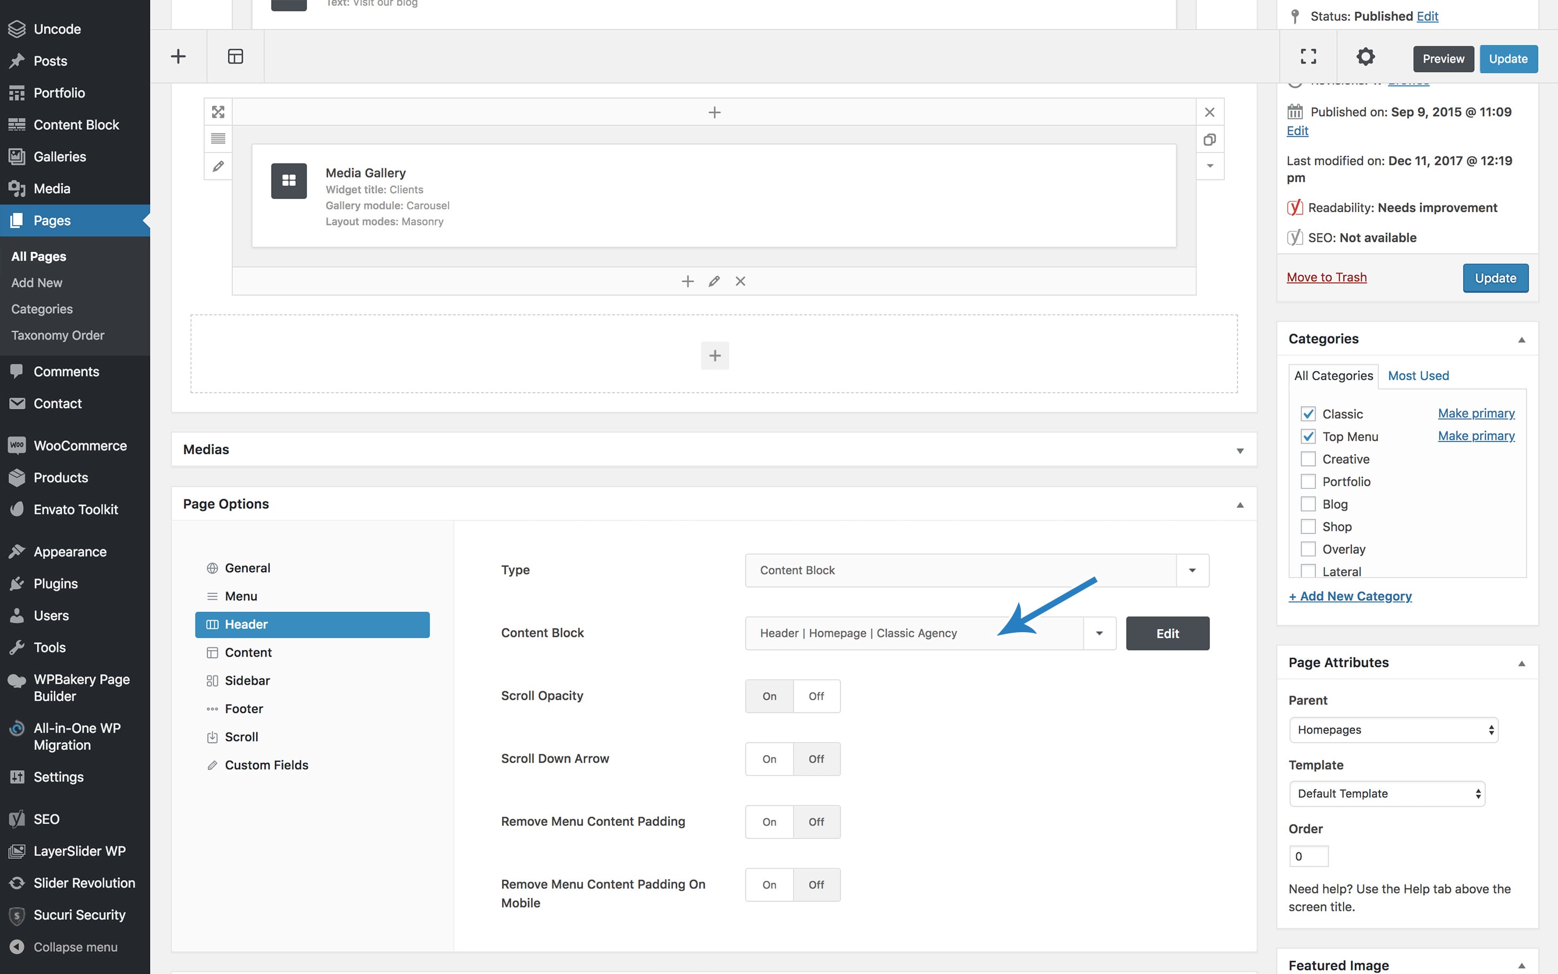Toggle fullscreen editor mode icon
Image resolution: width=1558 pixels, height=974 pixels.
1308,57
